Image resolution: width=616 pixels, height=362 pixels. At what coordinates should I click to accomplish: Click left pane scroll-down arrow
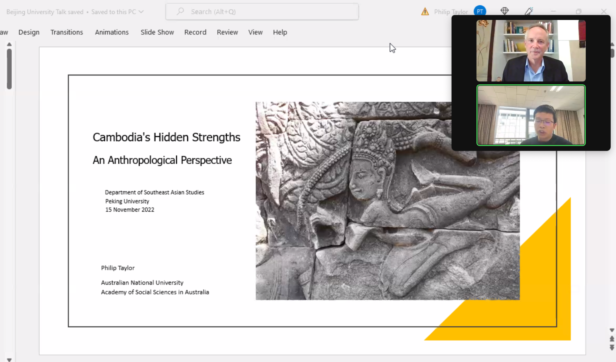(x=9, y=360)
